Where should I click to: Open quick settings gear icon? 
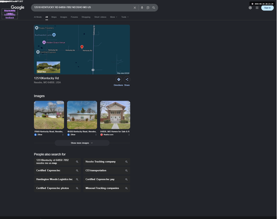(250, 8)
